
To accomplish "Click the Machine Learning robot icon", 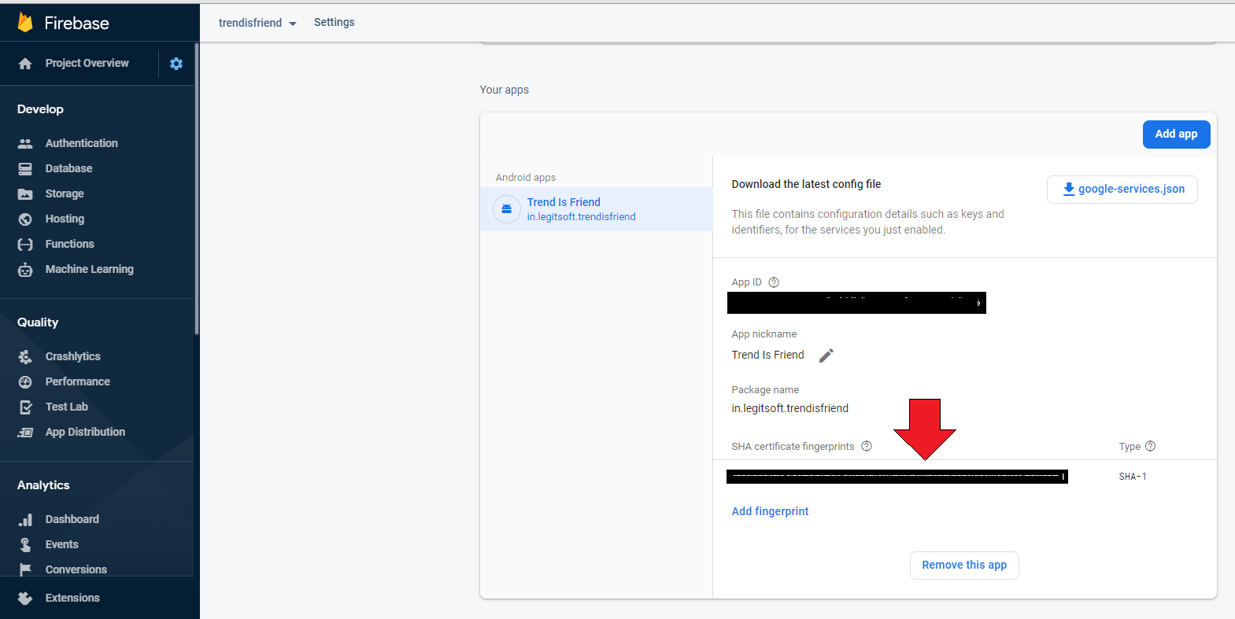I will click(x=25, y=270).
